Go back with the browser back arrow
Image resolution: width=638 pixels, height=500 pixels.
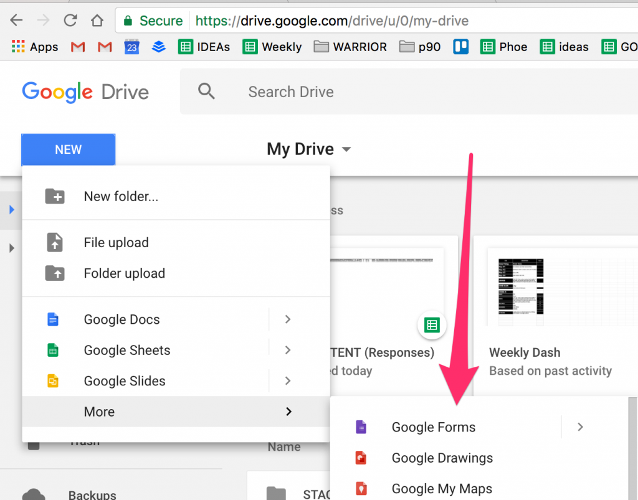pyautogui.click(x=16, y=20)
